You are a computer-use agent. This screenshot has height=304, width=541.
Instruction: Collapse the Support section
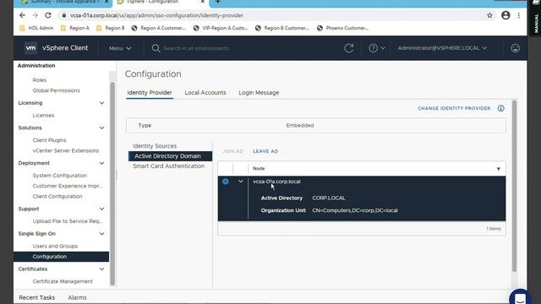point(101,209)
